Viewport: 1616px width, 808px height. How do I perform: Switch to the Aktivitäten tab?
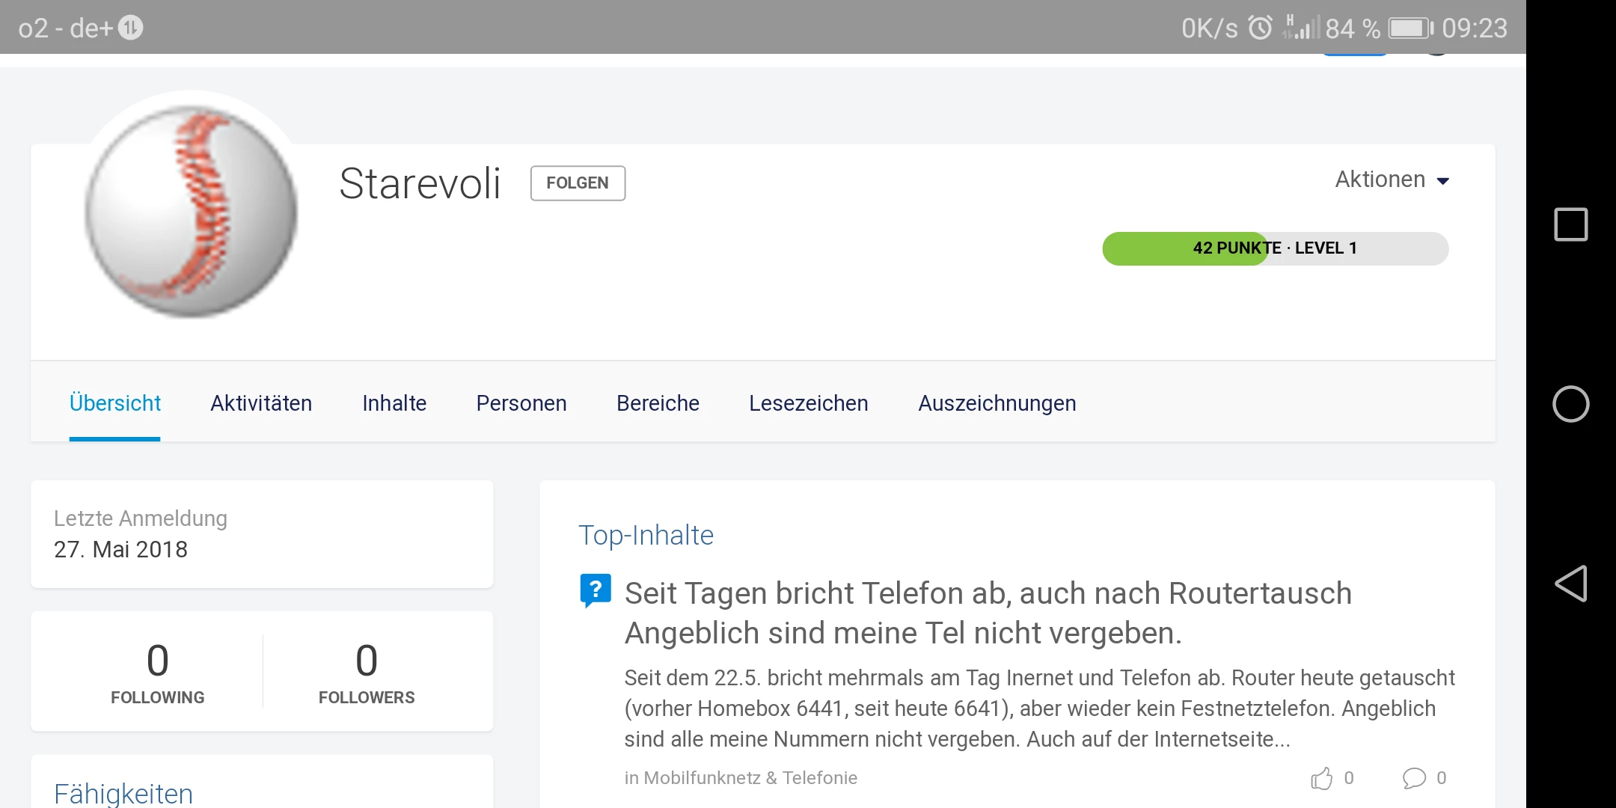pos(261,403)
